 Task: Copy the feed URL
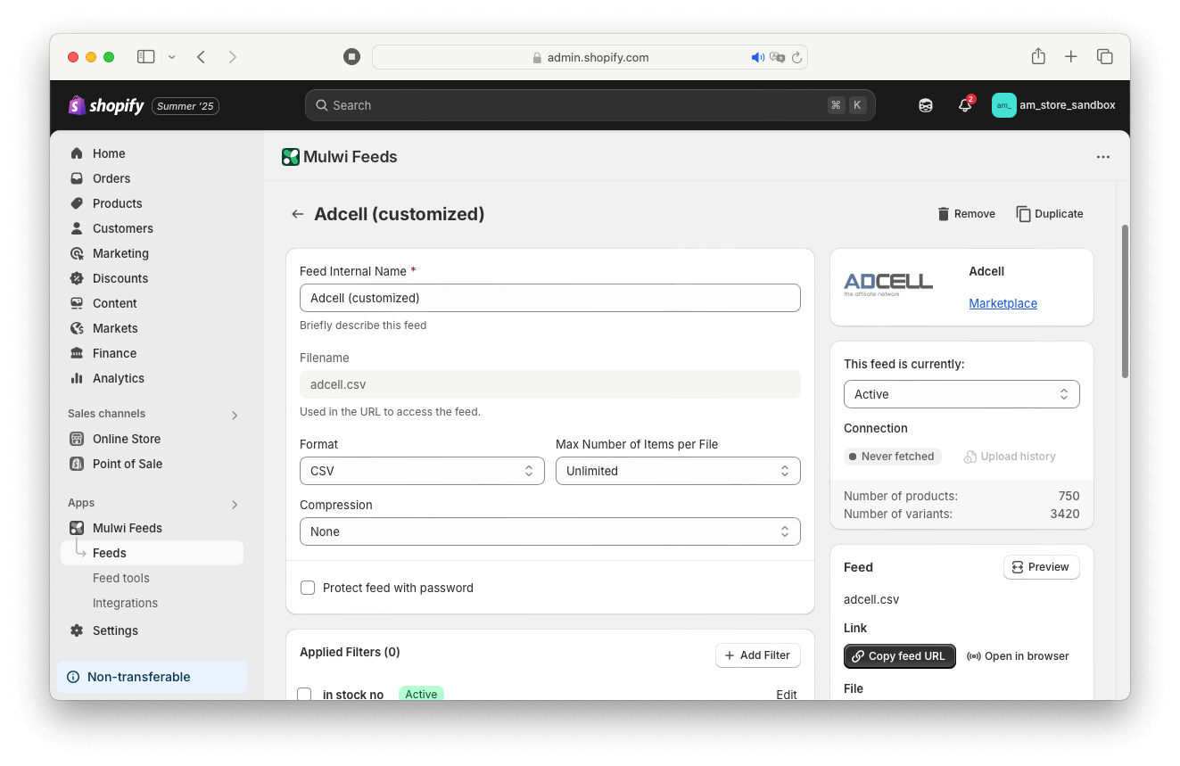899,656
